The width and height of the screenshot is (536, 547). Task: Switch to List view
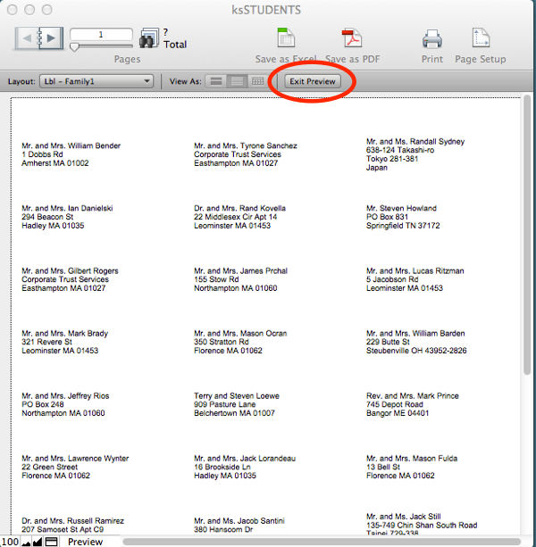[236, 81]
